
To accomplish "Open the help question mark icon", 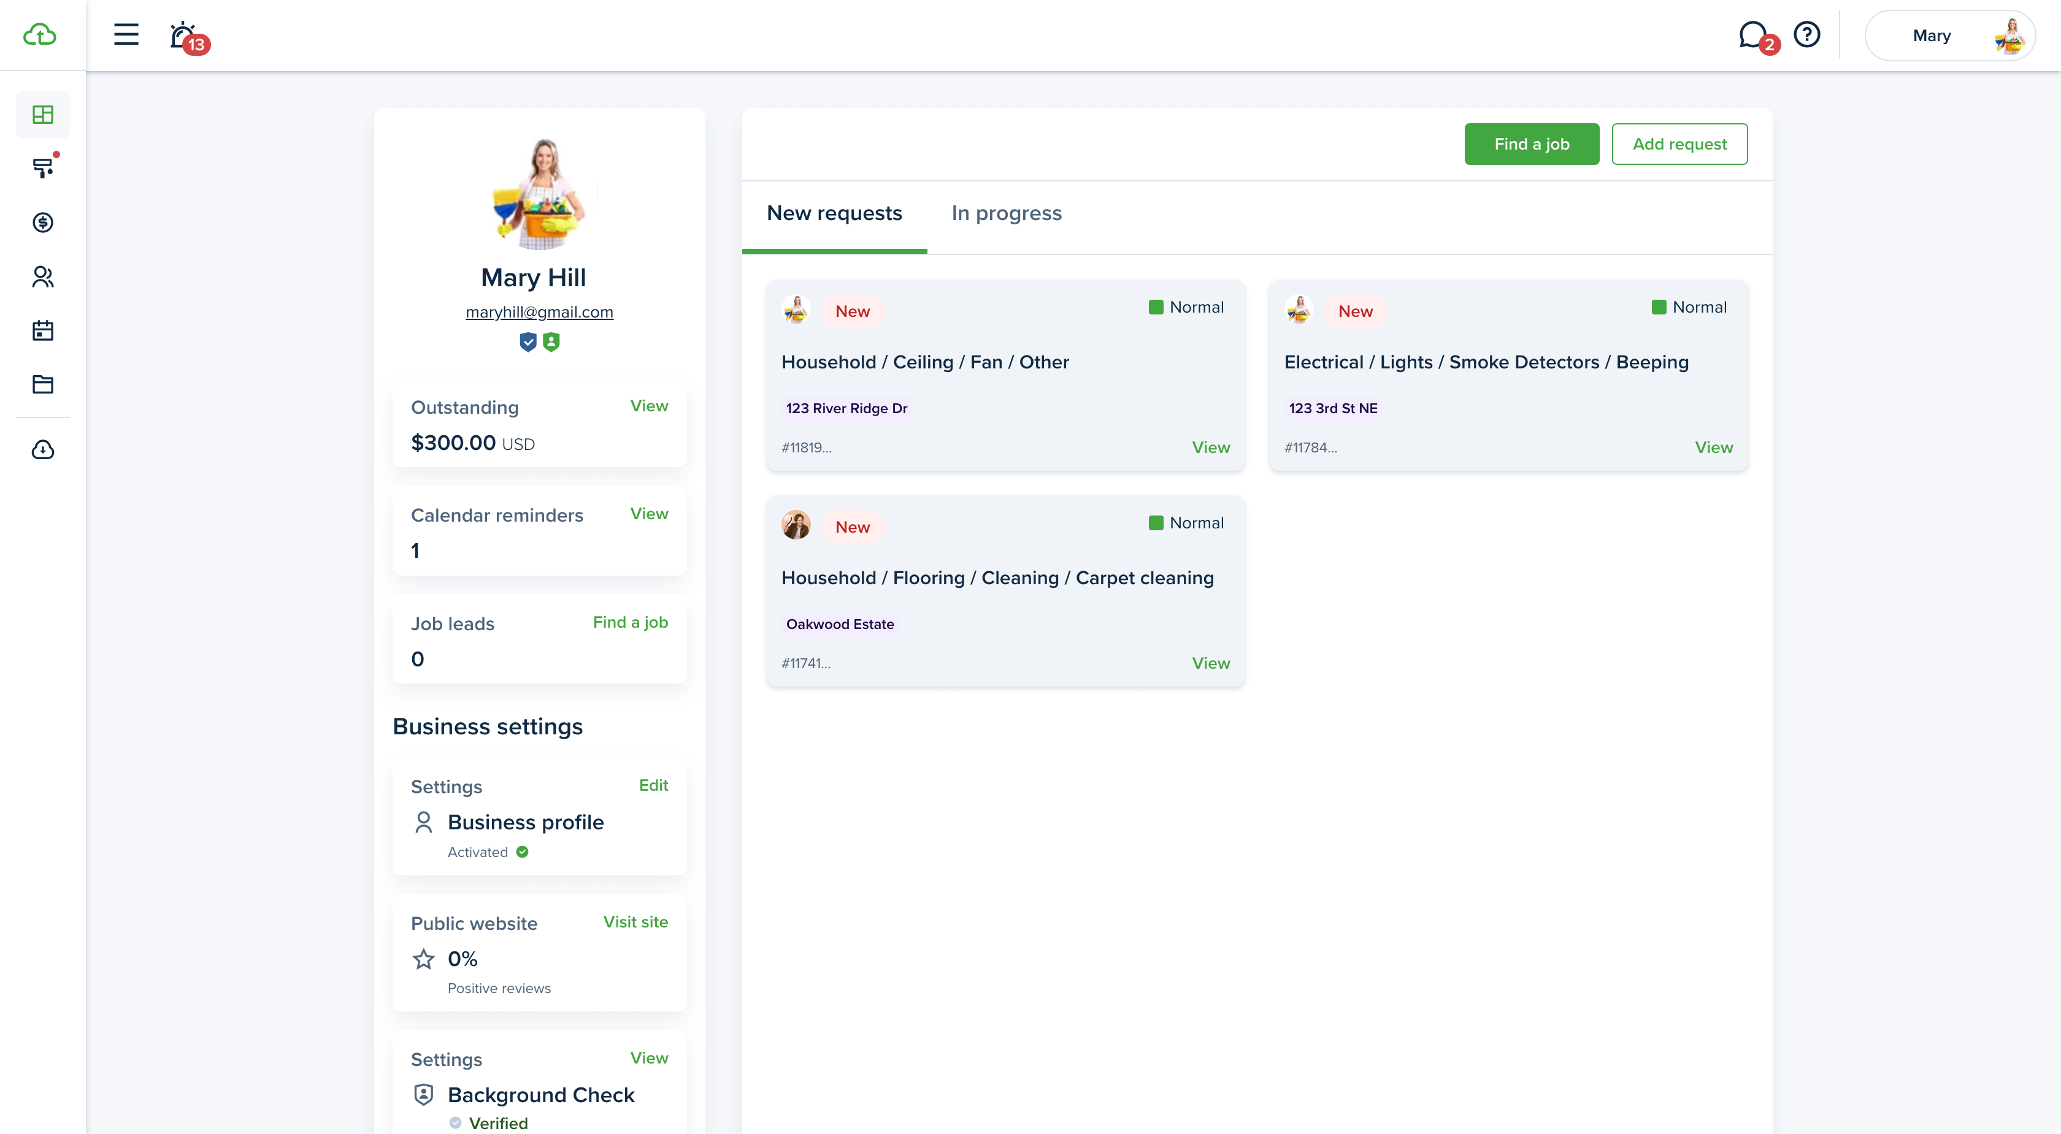I will pos(1806,34).
